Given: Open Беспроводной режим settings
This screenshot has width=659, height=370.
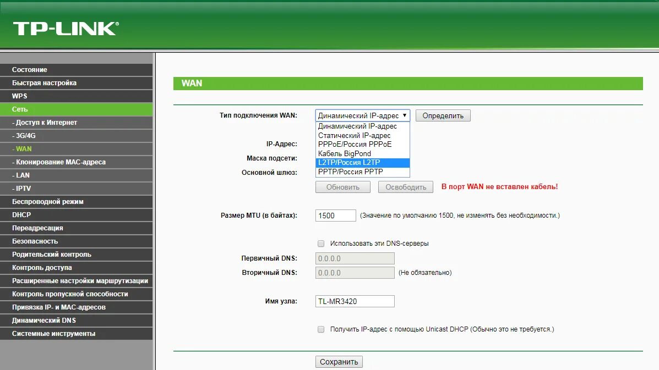Looking at the screenshot, I should tap(76, 201).
